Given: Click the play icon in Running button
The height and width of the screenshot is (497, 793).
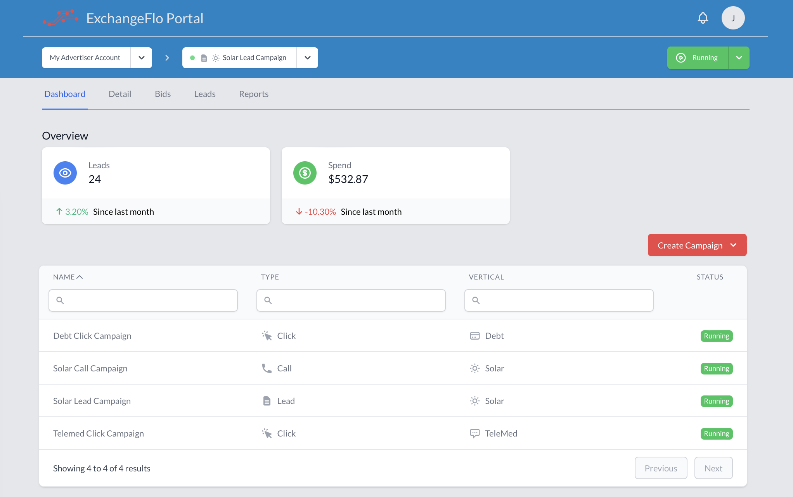Looking at the screenshot, I should (680, 58).
